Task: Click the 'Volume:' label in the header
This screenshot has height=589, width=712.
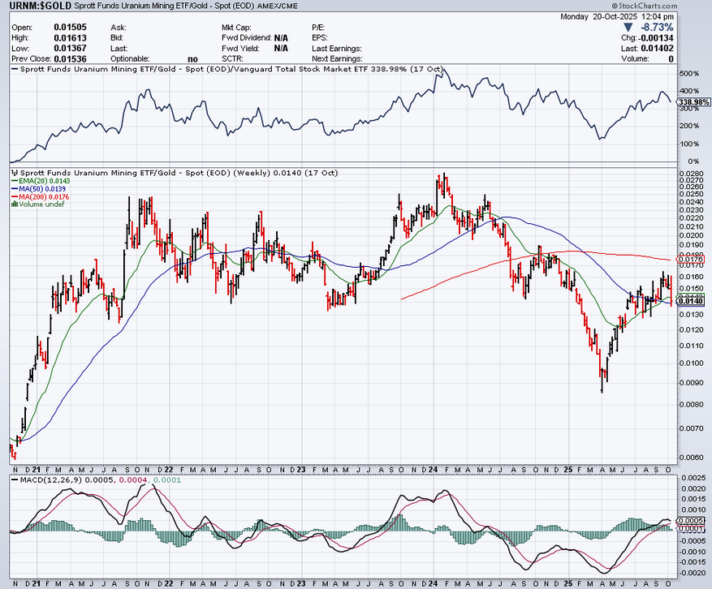Action: 633,59
